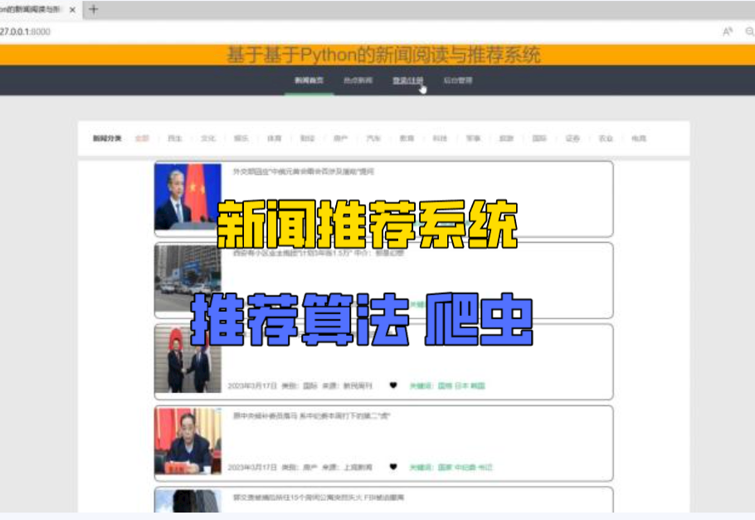Select the 农业 news category
The width and height of the screenshot is (755, 520).
(606, 139)
